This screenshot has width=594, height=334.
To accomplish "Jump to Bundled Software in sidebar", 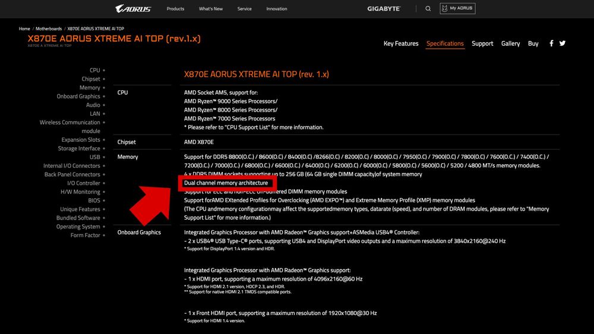I will [x=78, y=218].
